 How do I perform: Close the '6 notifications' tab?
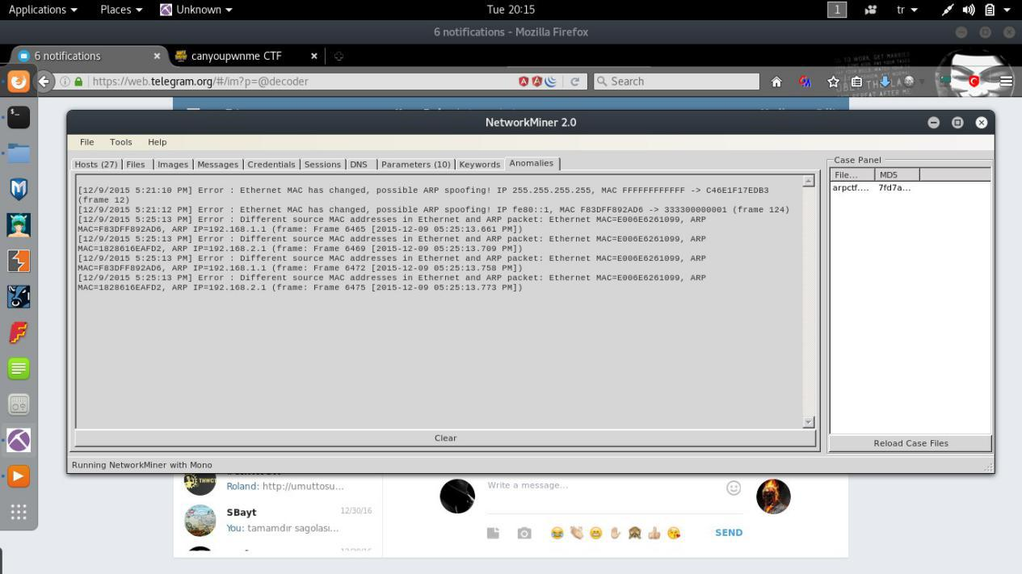(157, 56)
